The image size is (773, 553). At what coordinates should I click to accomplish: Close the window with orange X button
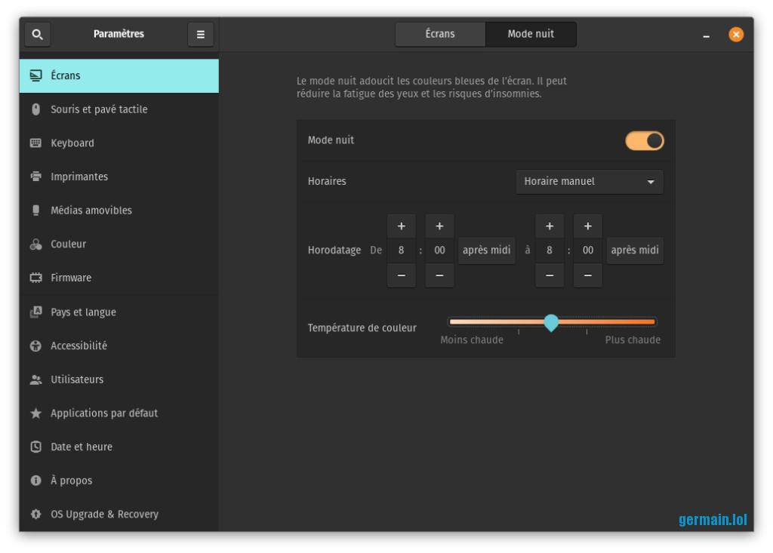coord(736,35)
